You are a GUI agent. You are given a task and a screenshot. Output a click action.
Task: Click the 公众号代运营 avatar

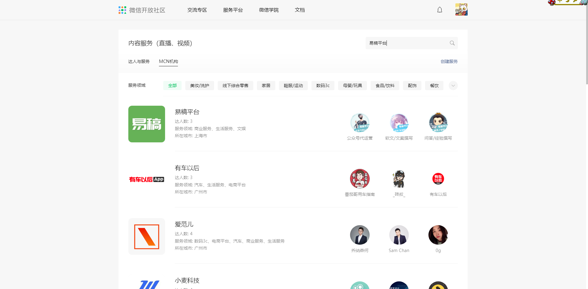(x=360, y=123)
